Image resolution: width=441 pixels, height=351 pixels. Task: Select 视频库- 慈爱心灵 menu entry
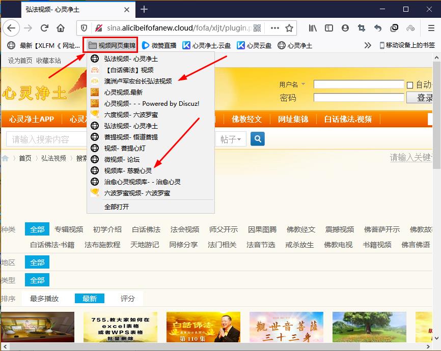pyautogui.click(x=150, y=170)
